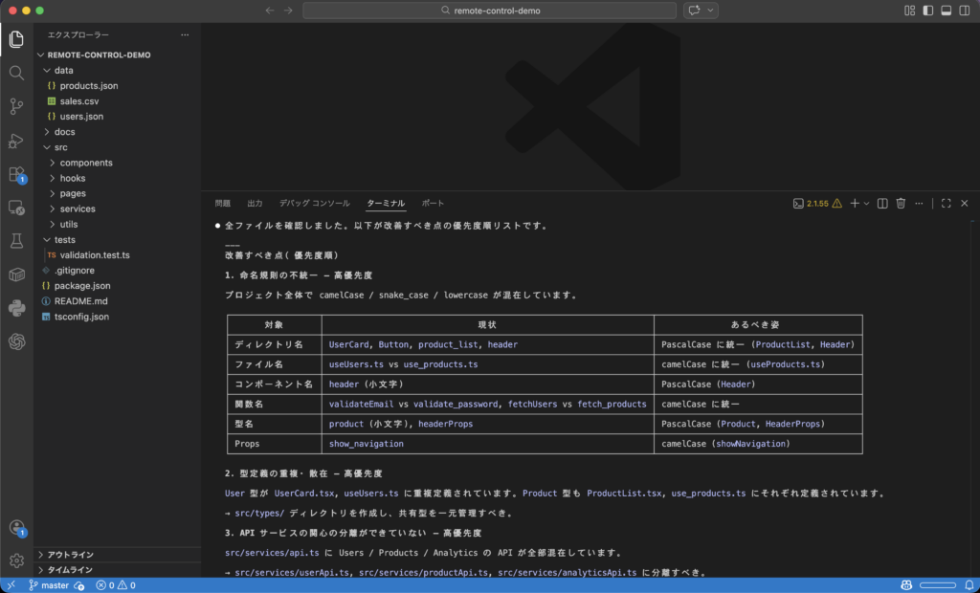The image size is (980, 593).
Task: Kill terminal with the trash icon
Action: [x=901, y=204]
